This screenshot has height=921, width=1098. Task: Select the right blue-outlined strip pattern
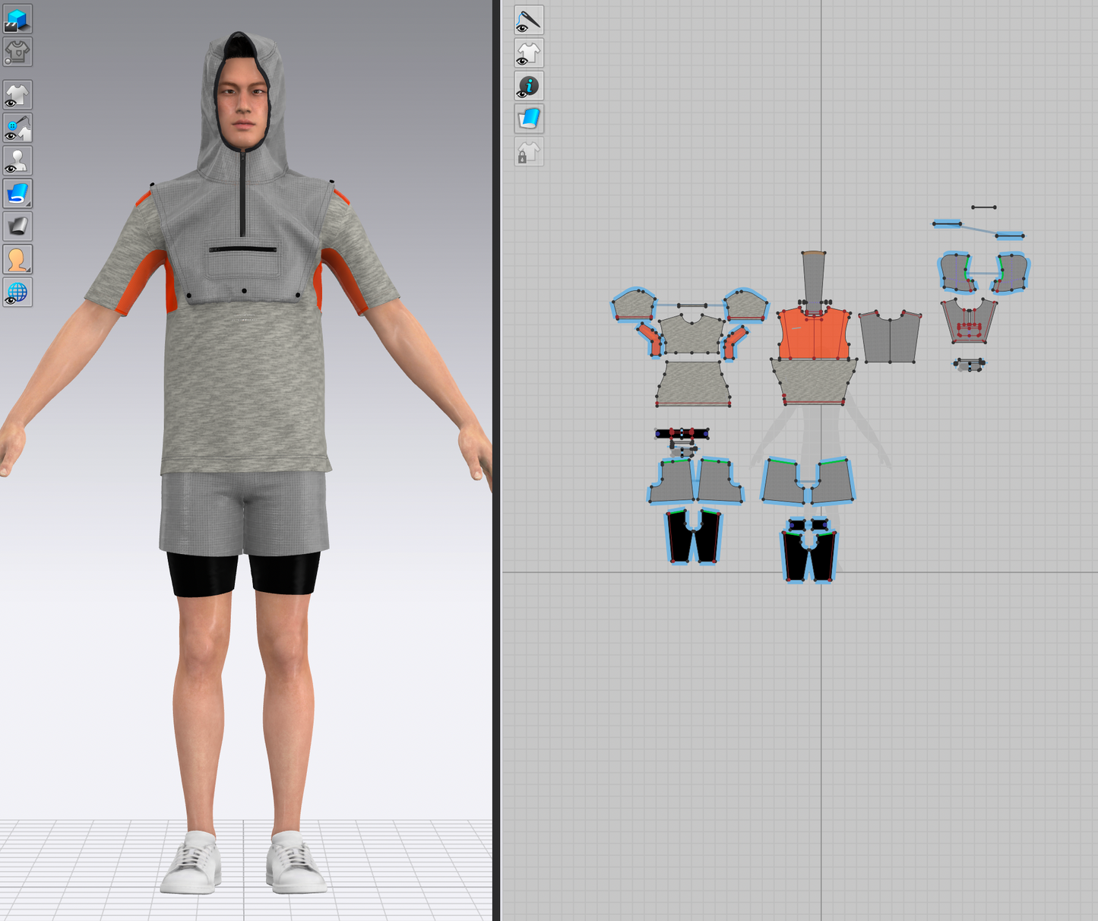pyautogui.click(x=1010, y=236)
